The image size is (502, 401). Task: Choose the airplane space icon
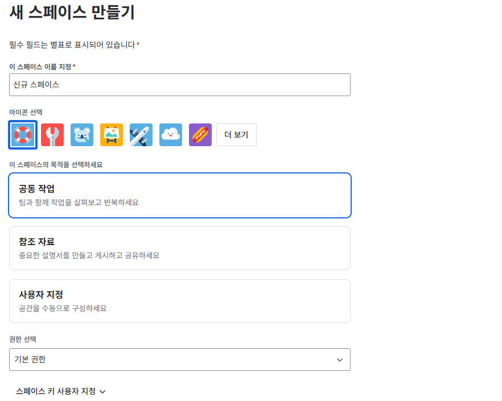[141, 135]
